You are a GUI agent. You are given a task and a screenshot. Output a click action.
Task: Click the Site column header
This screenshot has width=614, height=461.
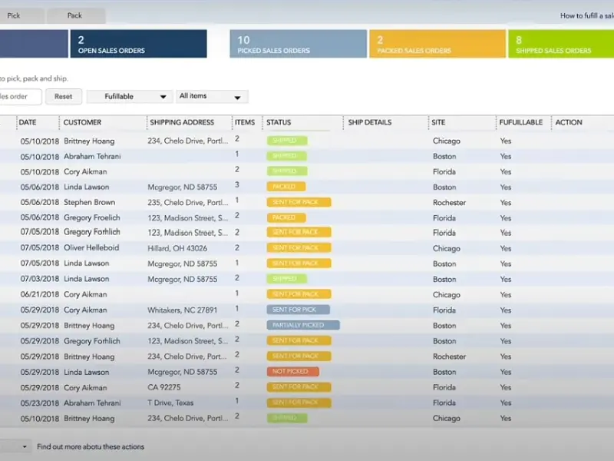pyautogui.click(x=441, y=122)
